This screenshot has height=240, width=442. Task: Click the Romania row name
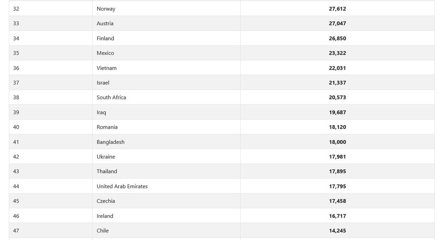(x=107, y=127)
